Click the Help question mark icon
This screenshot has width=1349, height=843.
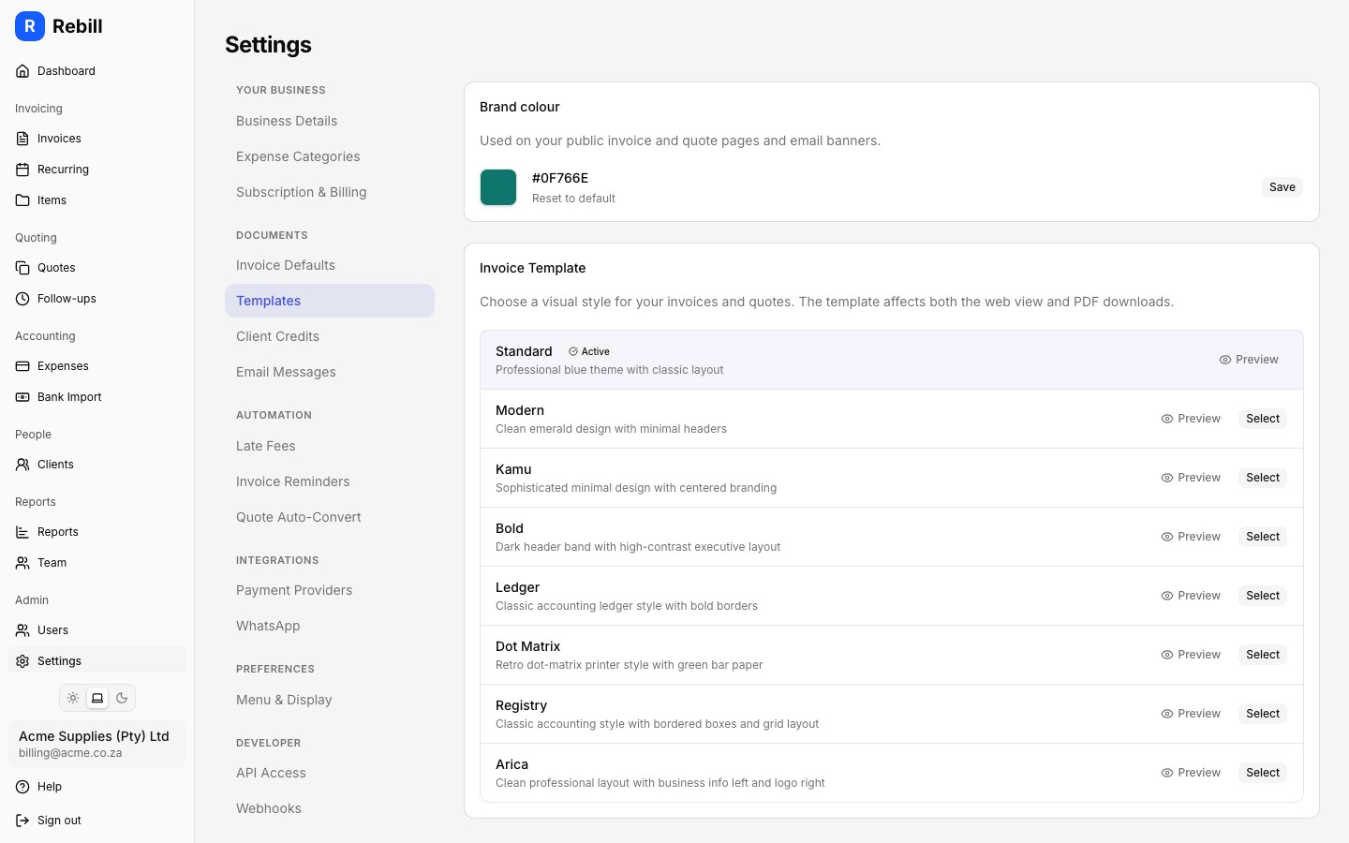tap(22, 787)
